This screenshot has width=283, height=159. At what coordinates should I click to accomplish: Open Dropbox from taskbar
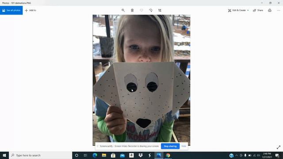(141, 155)
